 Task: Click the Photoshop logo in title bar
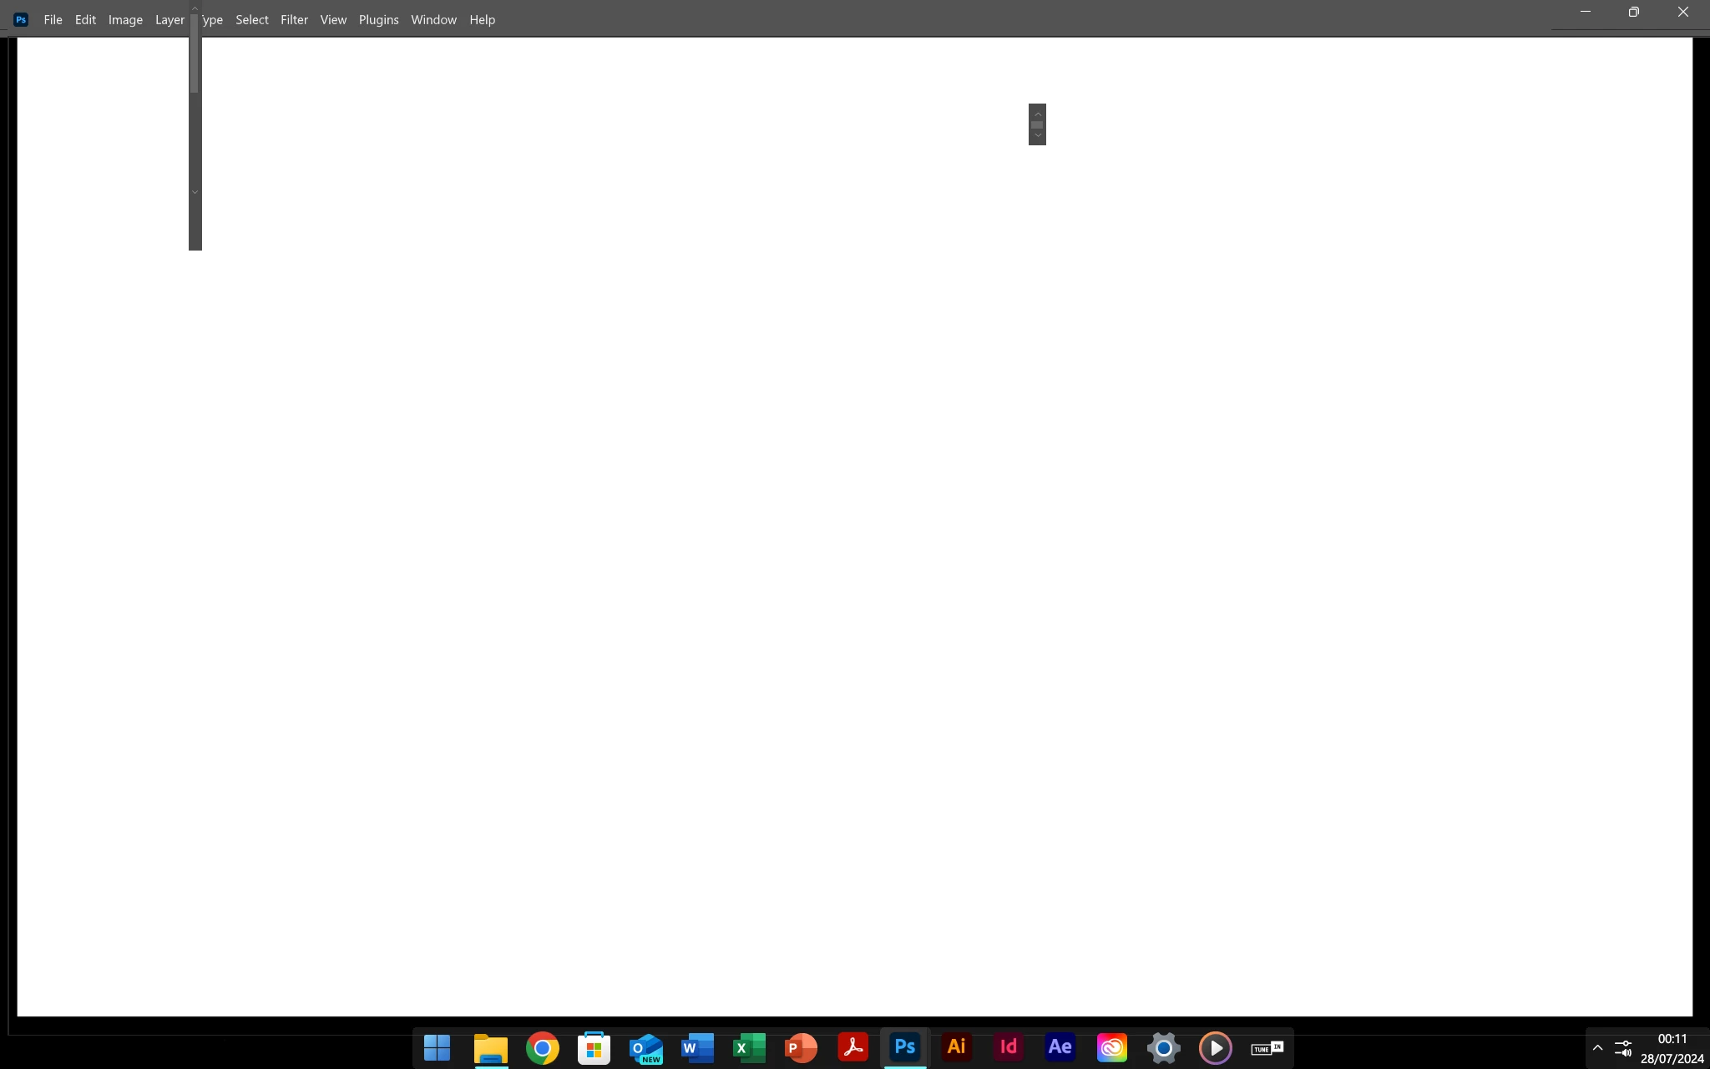pyautogui.click(x=21, y=19)
